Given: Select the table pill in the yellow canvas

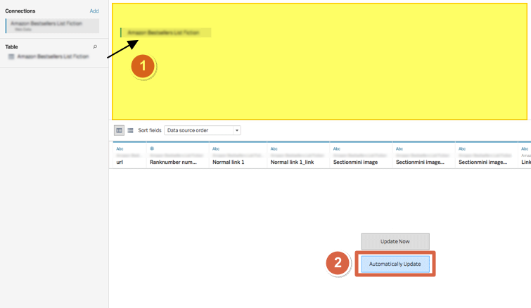Looking at the screenshot, I should (x=167, y=32).
